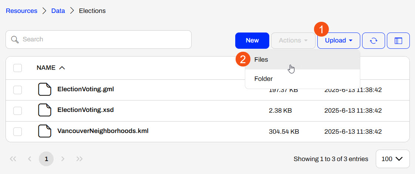Open the Upload dropdown button

pyautogui.click(x=338, y=41)
